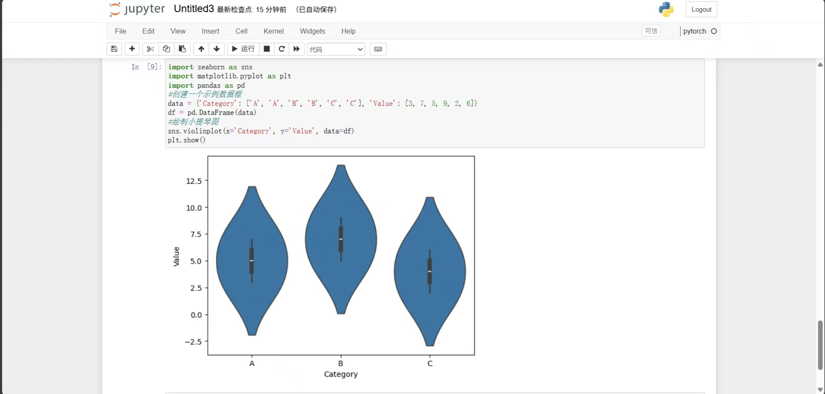Open the View menu
The height and width of the screenshot is (394, 825).
(x=178, y=31)
